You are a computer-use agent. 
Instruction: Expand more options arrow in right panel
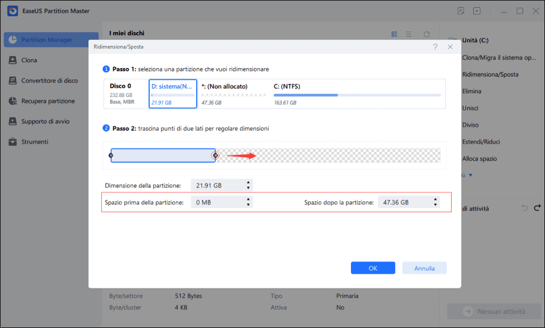click(x=470, y=175)
